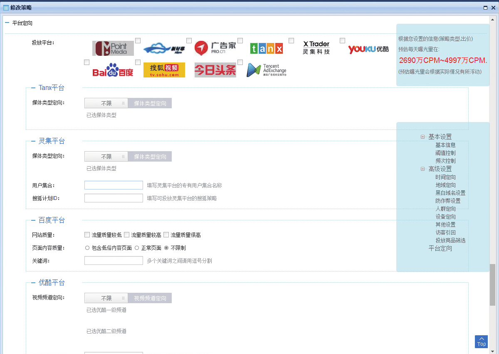Go to 人群定向 in the navigation tree
The height and width of the screenshot is (354, 499).
pyautogui.click(x=445, y=209)
